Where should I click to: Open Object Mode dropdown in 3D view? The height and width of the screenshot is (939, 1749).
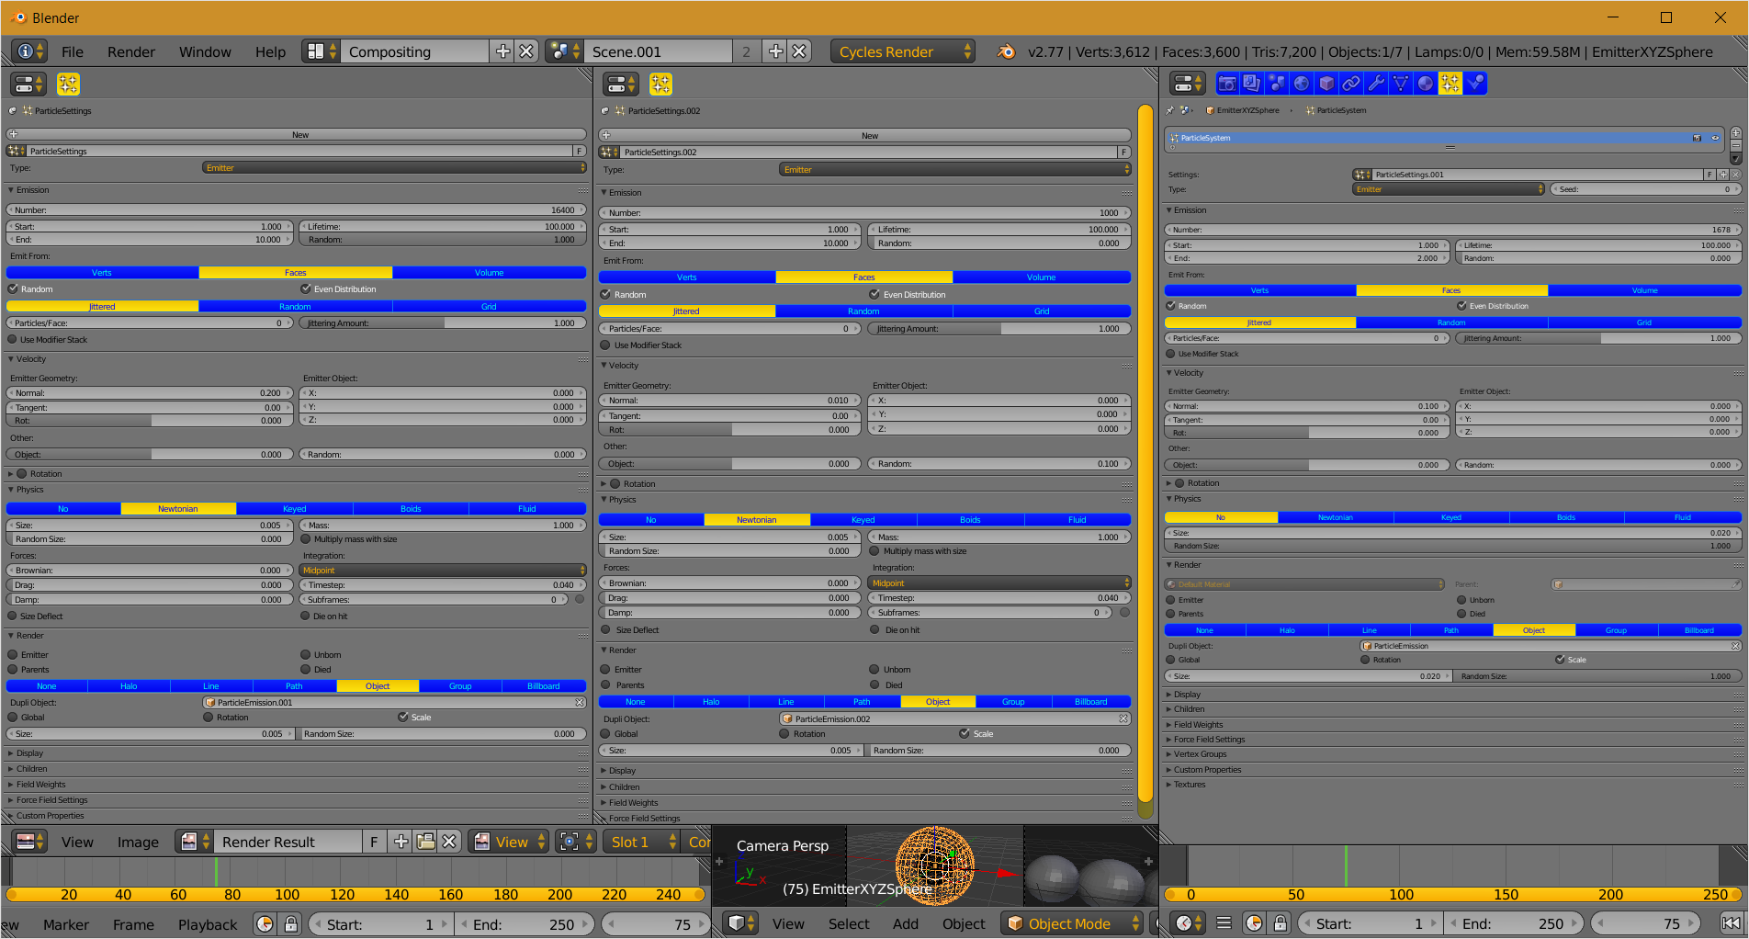1072,923
